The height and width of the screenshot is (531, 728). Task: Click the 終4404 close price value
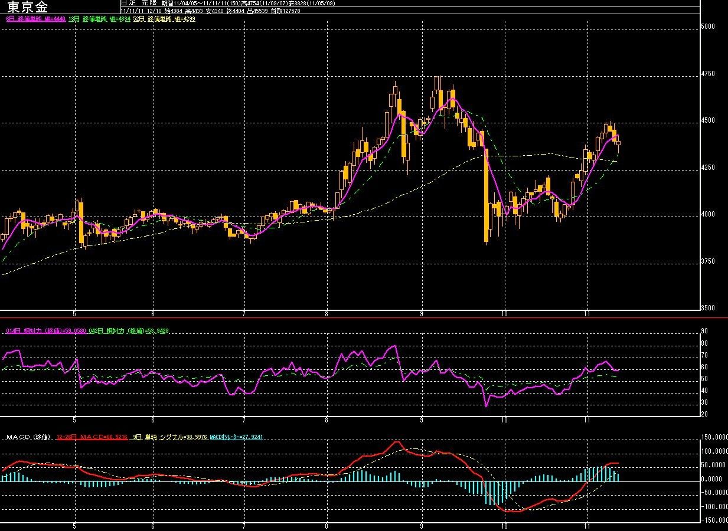(235, 11)
